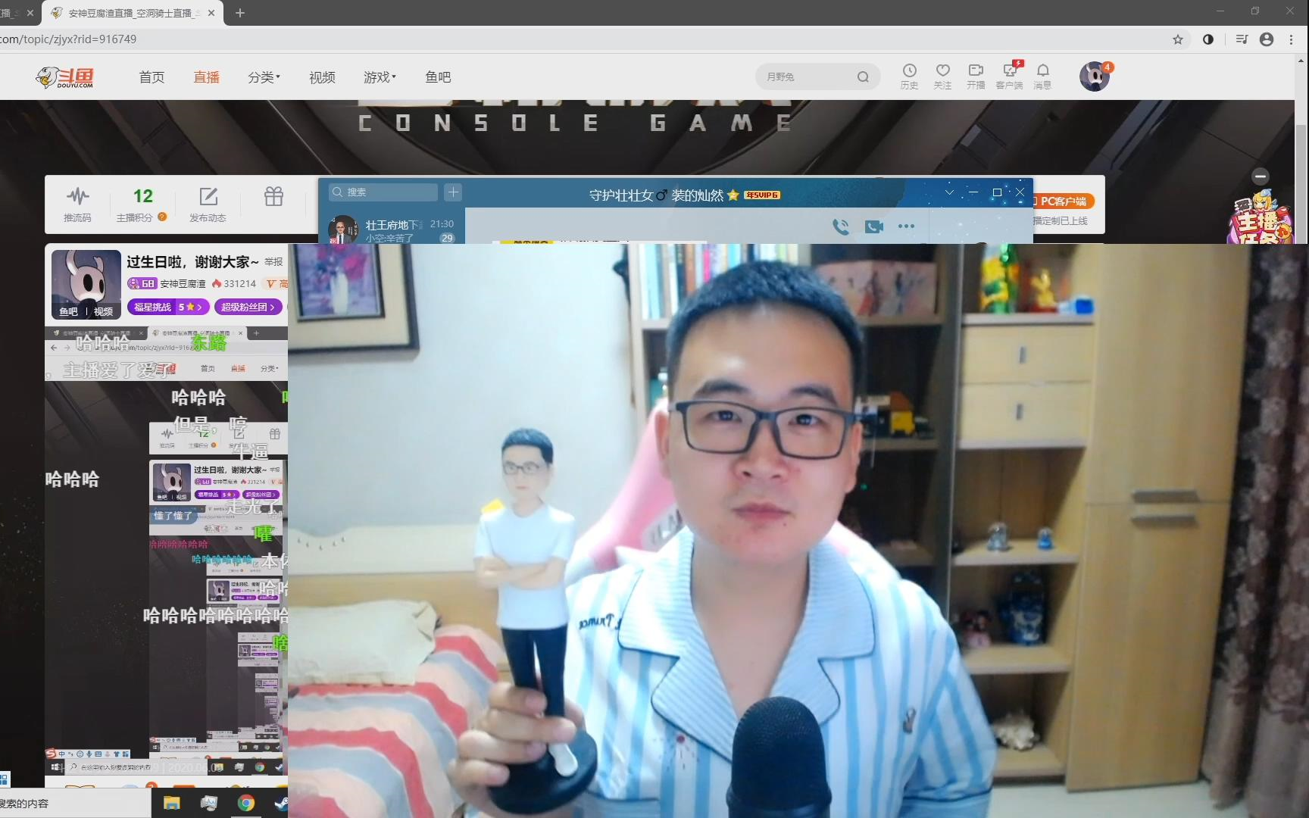Viewport: 1309px width, 818px height.
Task: Open the browser media control icon
Action: coord(1242,39)
